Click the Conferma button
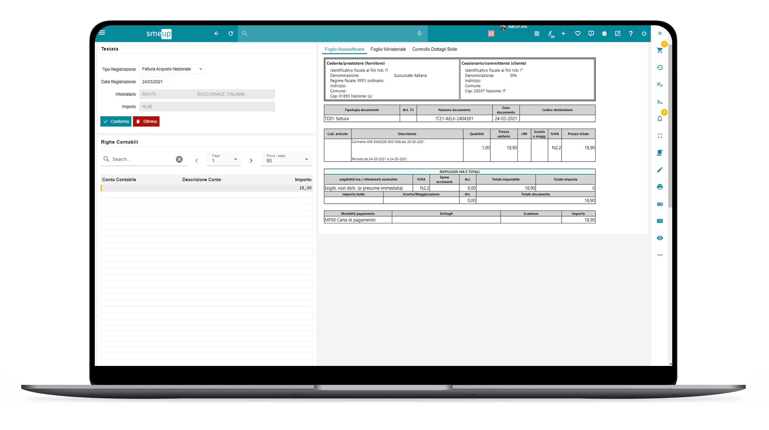Screen dimensions: 769x430 (116, 121)
